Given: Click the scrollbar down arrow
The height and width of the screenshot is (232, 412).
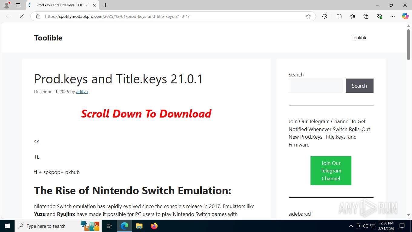Looking at the screenshot, I should point(408,215).
